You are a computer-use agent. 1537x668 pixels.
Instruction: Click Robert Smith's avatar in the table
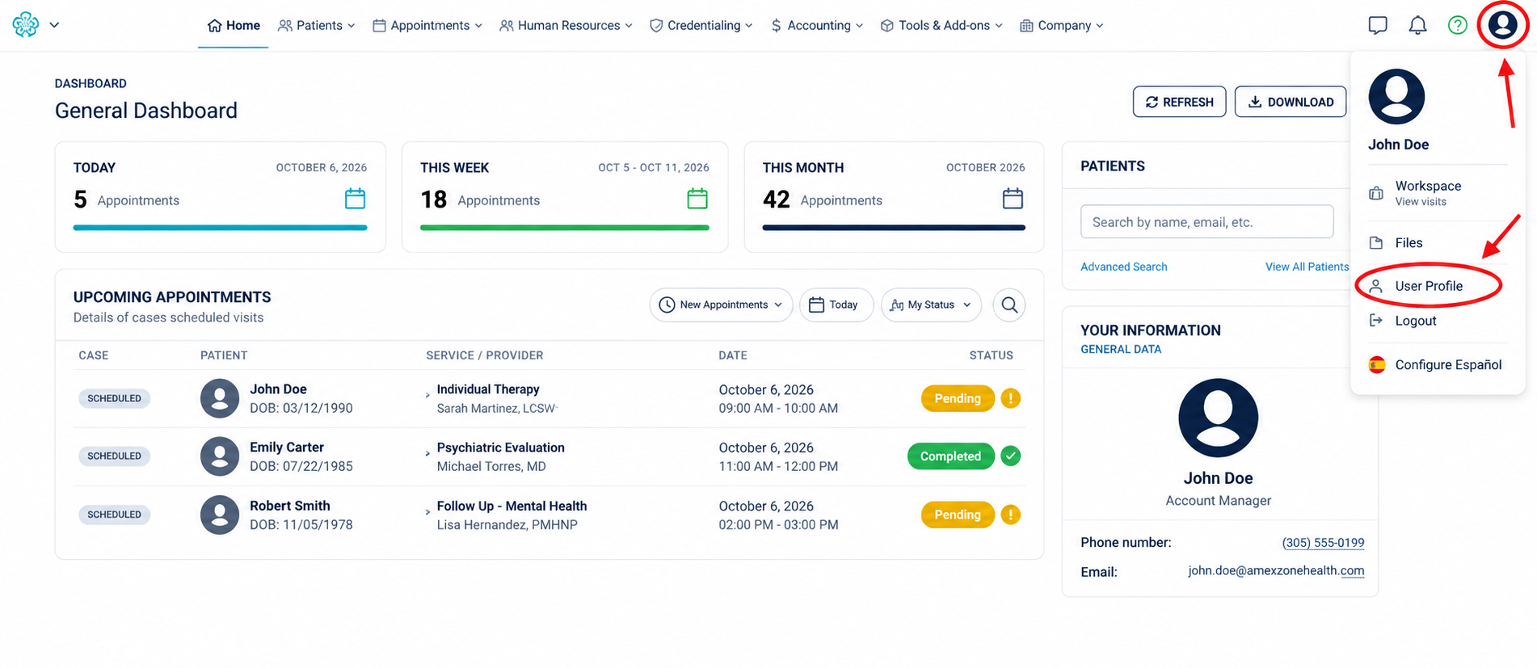(220, 515)
